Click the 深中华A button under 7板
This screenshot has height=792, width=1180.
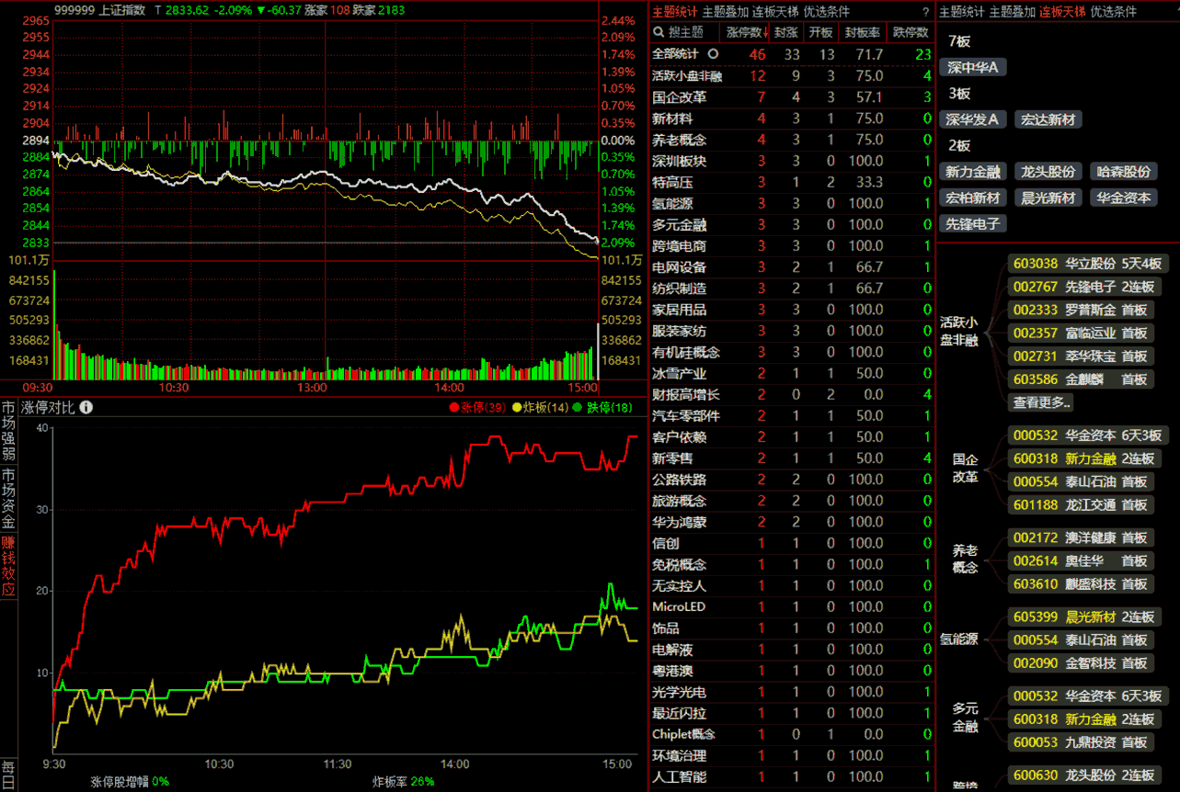click(x=973, y=67)
